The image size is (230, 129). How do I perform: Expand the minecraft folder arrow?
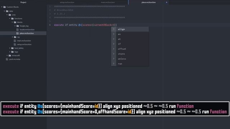(x=7, y=56)
